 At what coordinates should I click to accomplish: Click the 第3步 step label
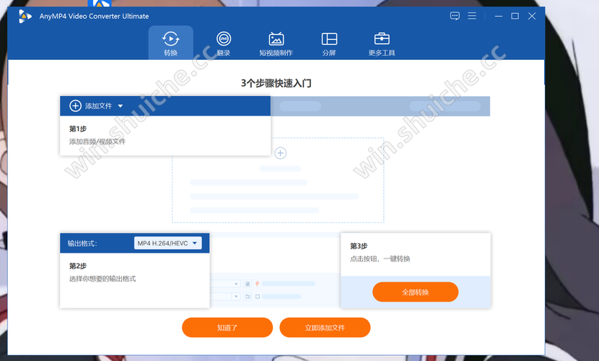pyautogui.click(x=359, y=246)
